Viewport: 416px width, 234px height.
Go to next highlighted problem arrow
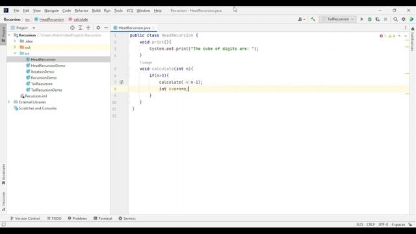406,36
